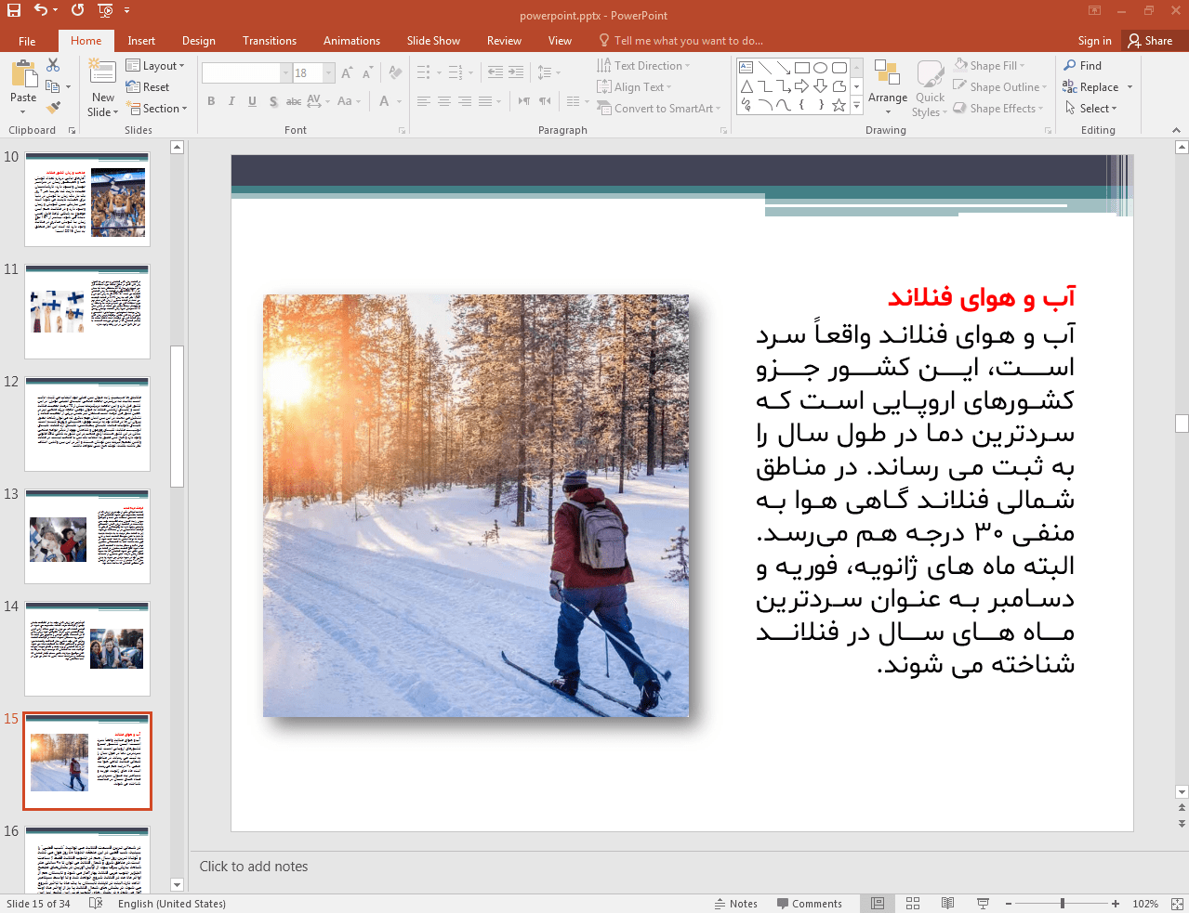
Task: Open the font size dropdown arrow
Action: click(328, 72)
